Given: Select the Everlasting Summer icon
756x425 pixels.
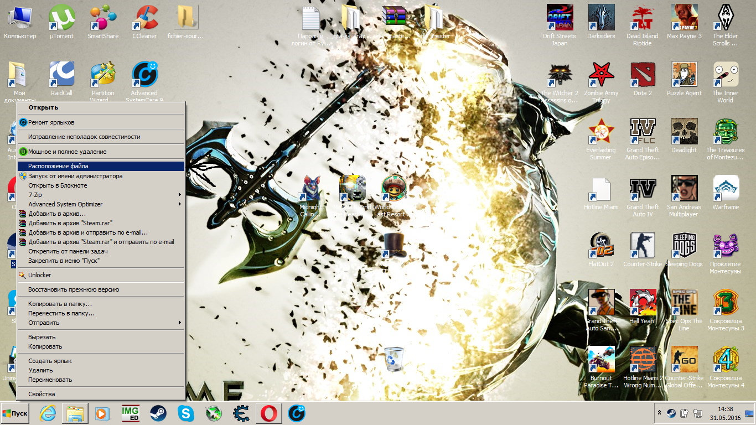Looking at the screenshot, I should pyautogui.click(x=601, y=139).
